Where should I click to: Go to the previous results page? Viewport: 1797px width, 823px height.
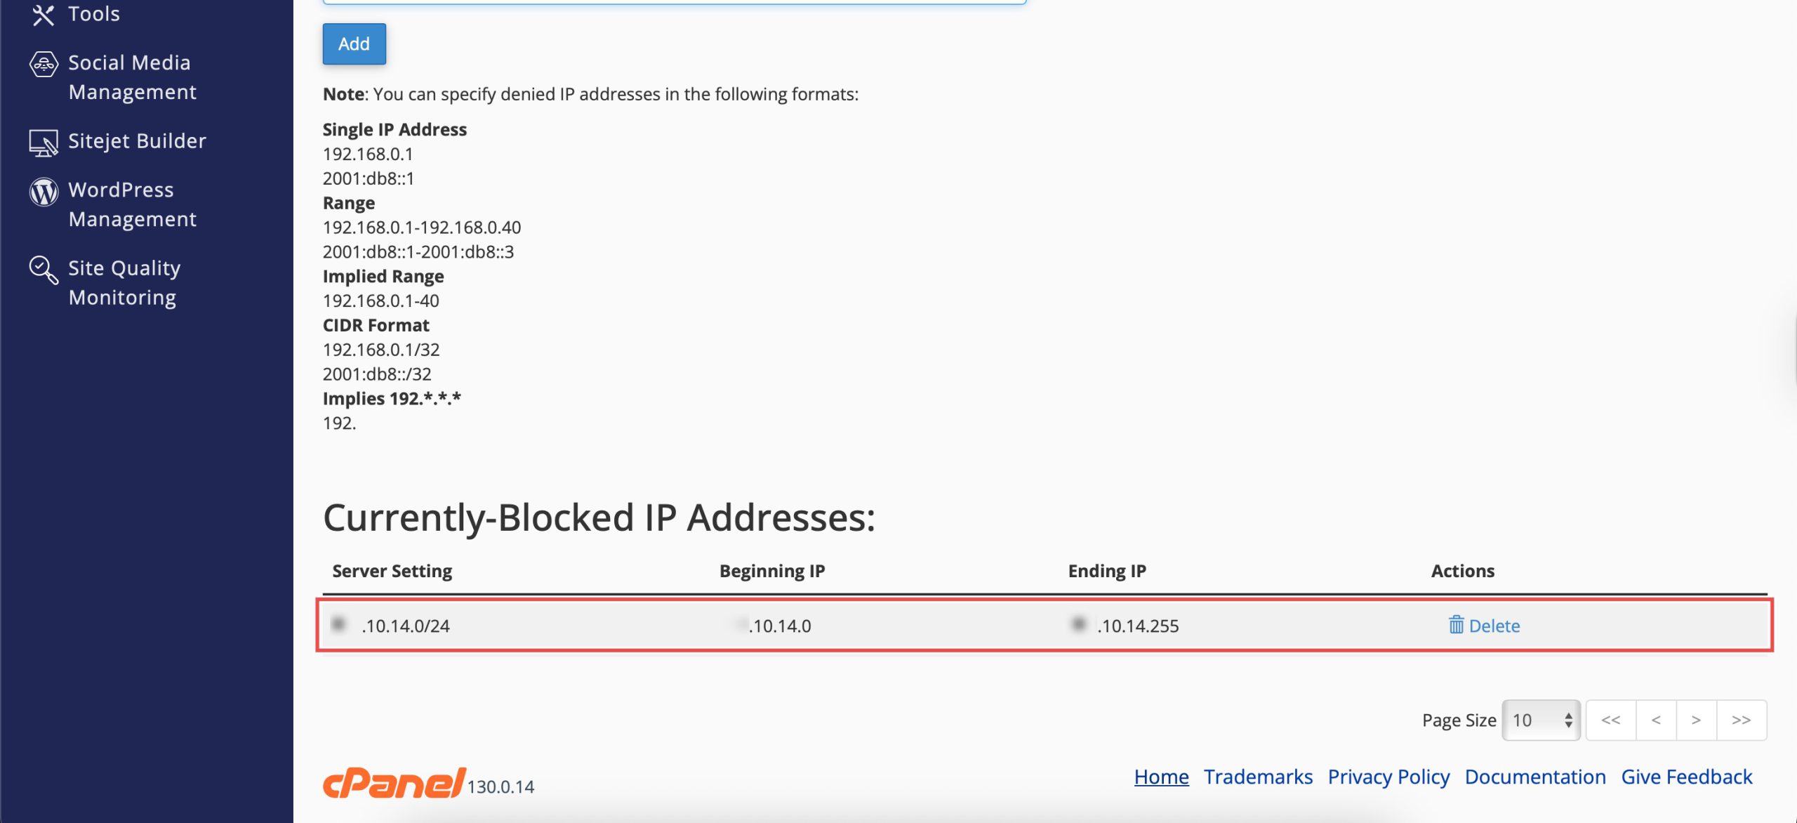coord(1656,720)
